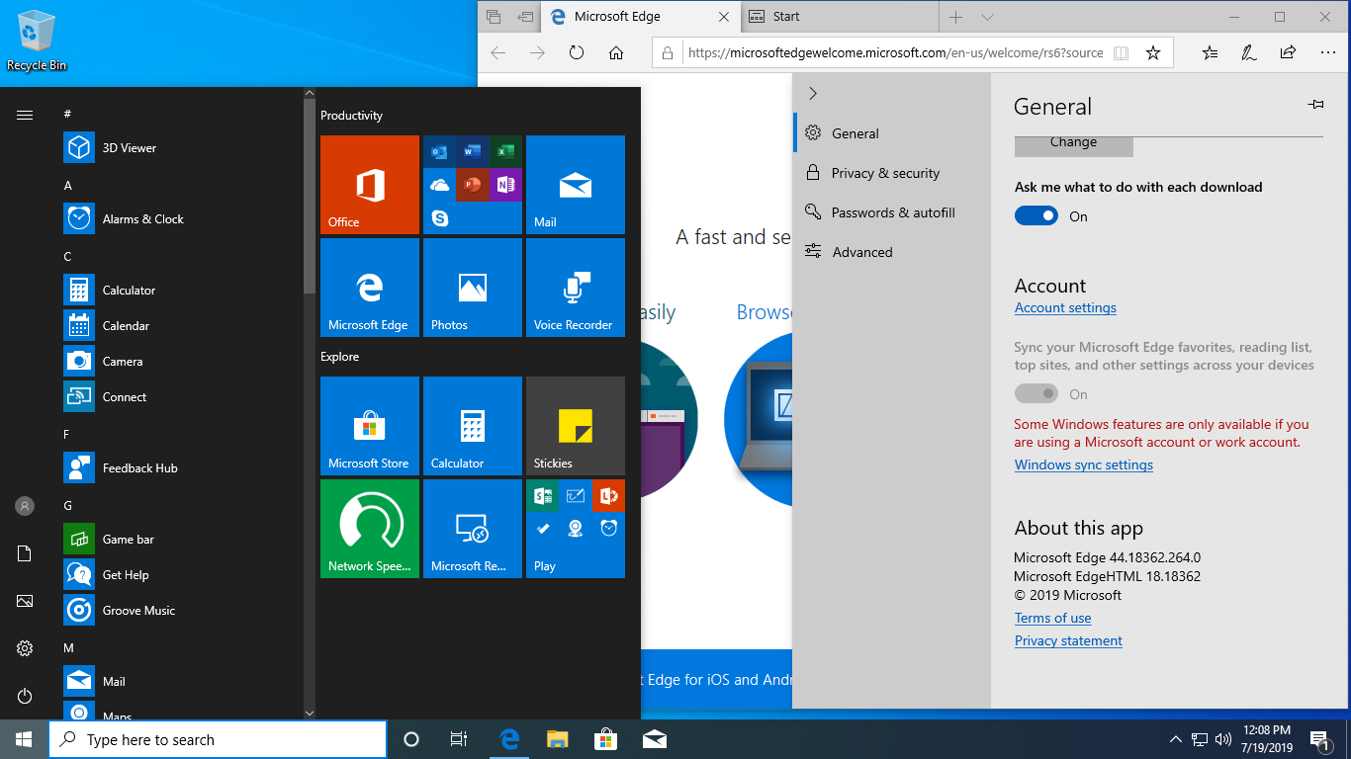The image size is (1351, 759).
Task: Click Add notes pen icon in Edge
Action: point(1249,53)
